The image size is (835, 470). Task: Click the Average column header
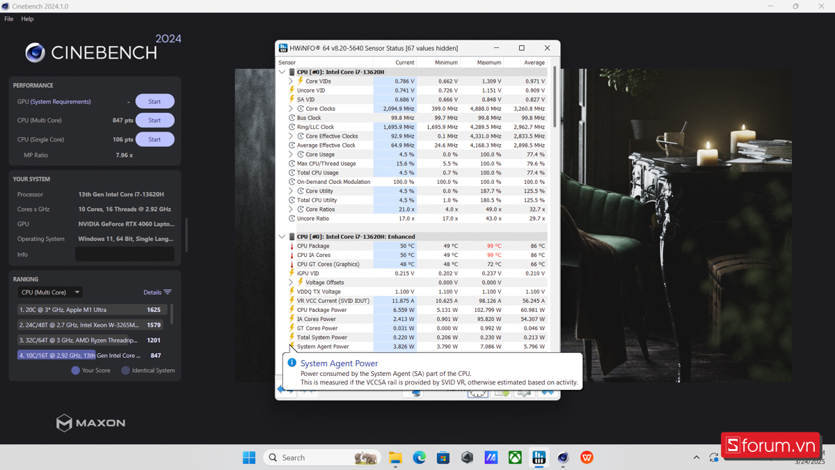point(525,63)
